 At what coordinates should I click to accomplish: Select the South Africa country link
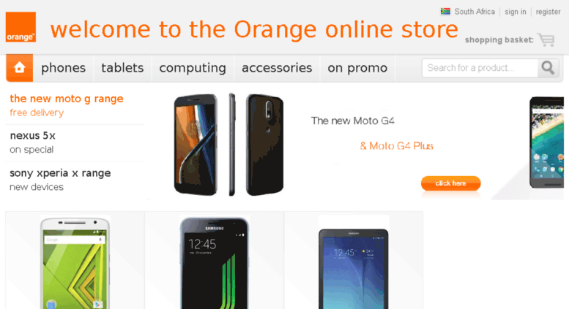click(475, 12)
